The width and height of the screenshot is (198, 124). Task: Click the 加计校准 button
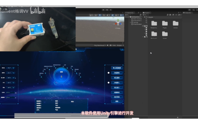117,97
